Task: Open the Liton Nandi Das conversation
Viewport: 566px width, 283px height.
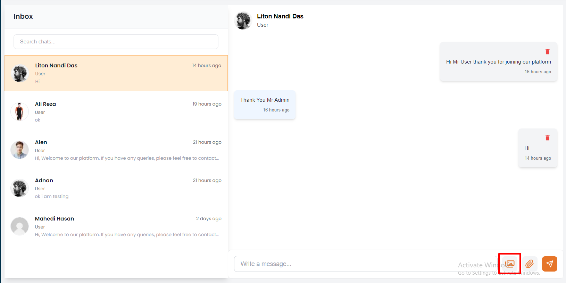Action: [116, 73]
